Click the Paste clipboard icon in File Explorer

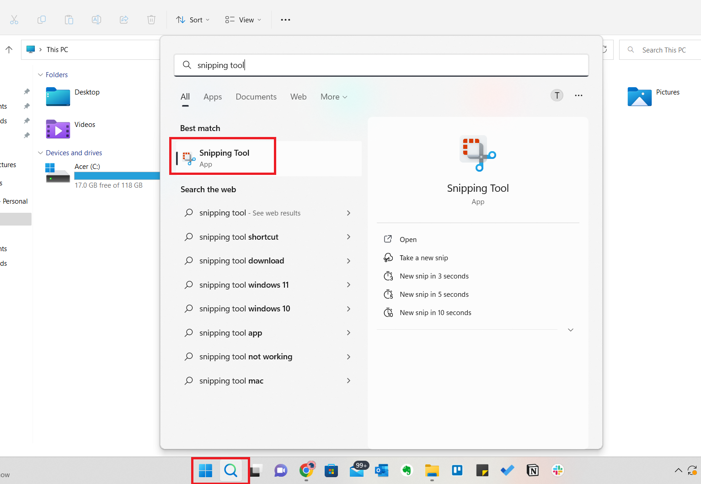click(x=69, y=20)
